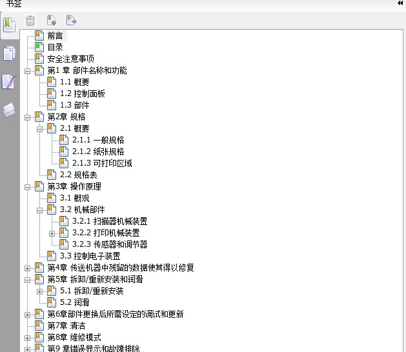Select the 1.3 部件 bookmark
Viewport: 406px width, 352px height.
tap(75, 105)
